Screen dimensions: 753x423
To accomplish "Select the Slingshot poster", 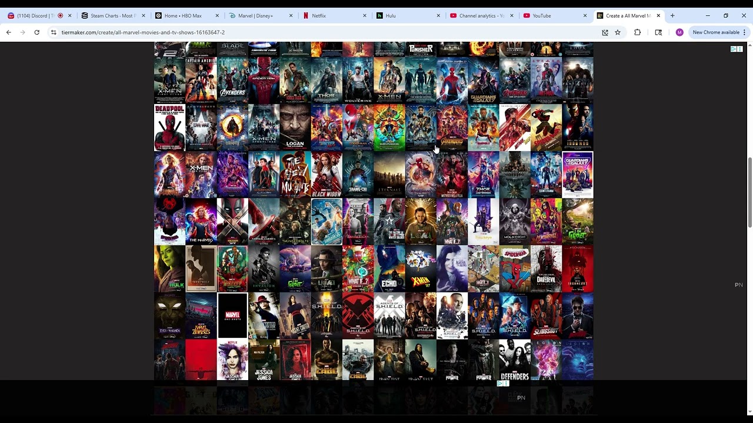I will coord(546,315).
